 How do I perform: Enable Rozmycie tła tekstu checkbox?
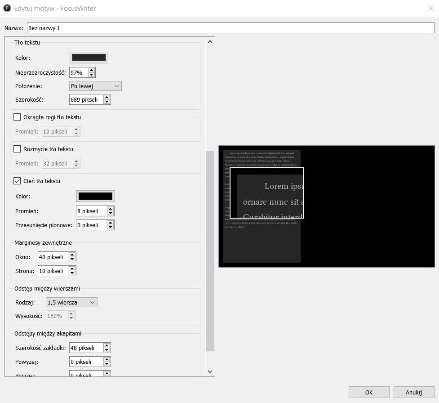pyautogui.click(x=17, y=149)
